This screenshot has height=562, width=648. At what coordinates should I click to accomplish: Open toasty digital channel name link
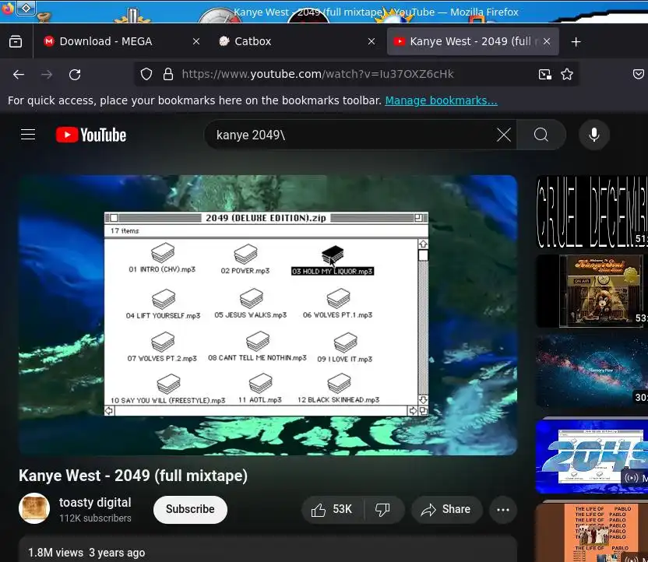pyautogui.click(x=95, y=502)
